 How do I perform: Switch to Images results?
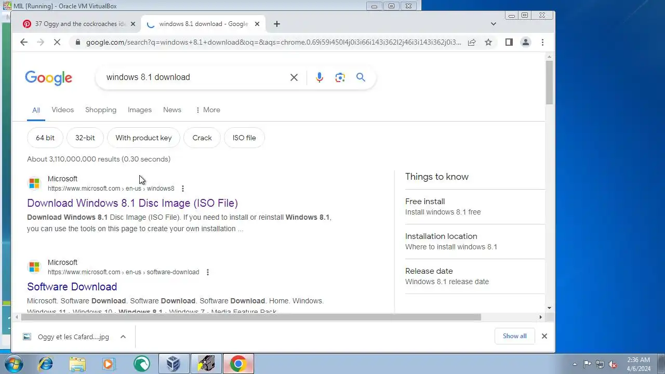(140, 110)
